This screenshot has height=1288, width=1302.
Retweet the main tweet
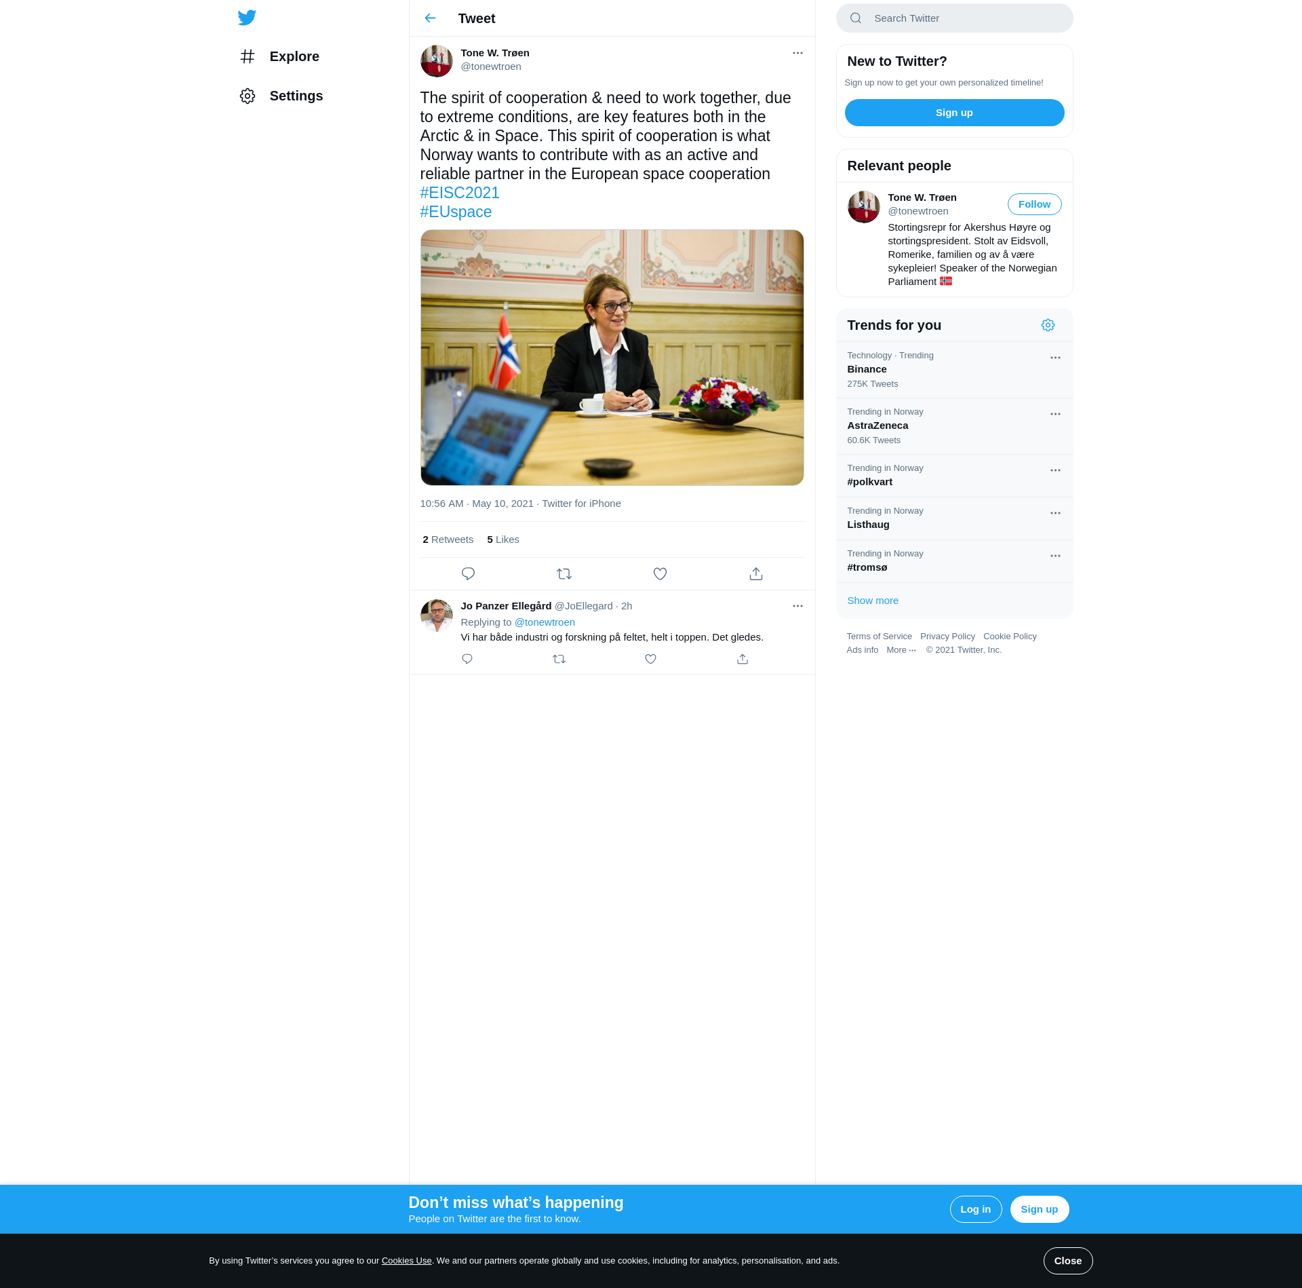click(x=564, y=574)
